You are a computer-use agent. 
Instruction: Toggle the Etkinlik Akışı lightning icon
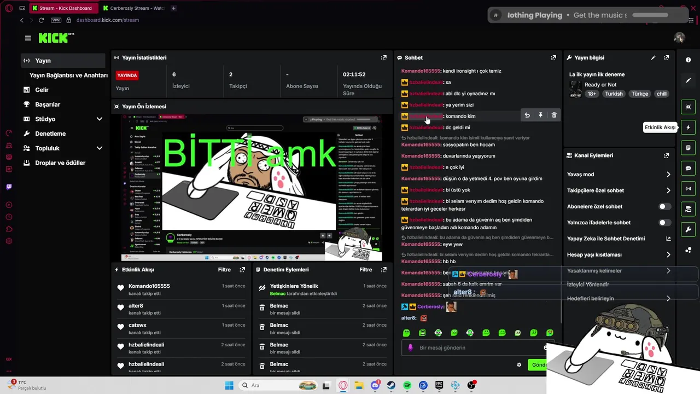point(688,128)
